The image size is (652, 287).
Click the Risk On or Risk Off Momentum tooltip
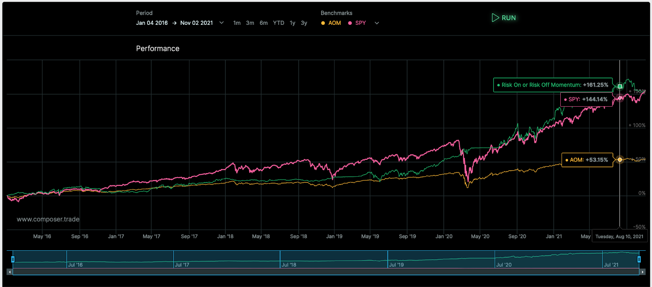[x=553, y=85]
